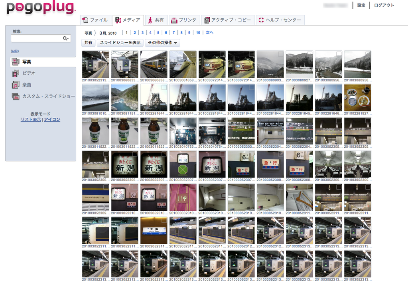408x281 pixels.
Task: Start slideshow with スライドショーを表示 button
Action: 120,43
